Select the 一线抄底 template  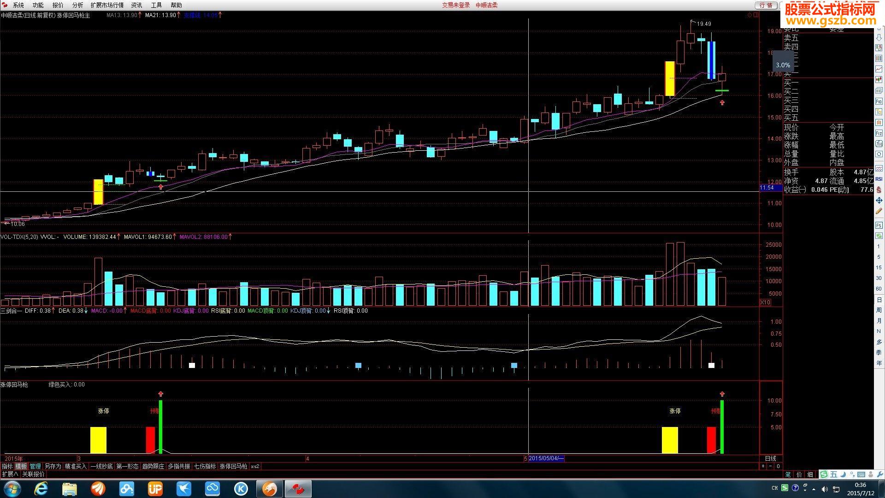point(101,466)
